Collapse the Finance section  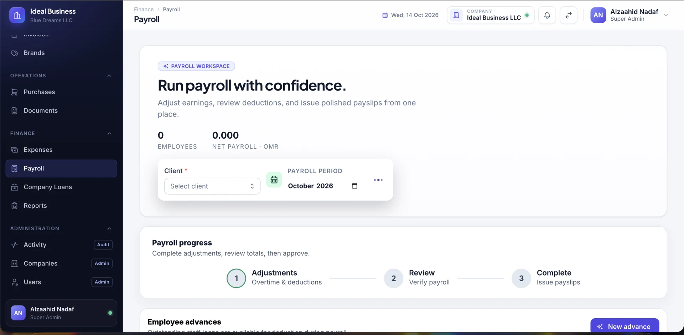109,133
